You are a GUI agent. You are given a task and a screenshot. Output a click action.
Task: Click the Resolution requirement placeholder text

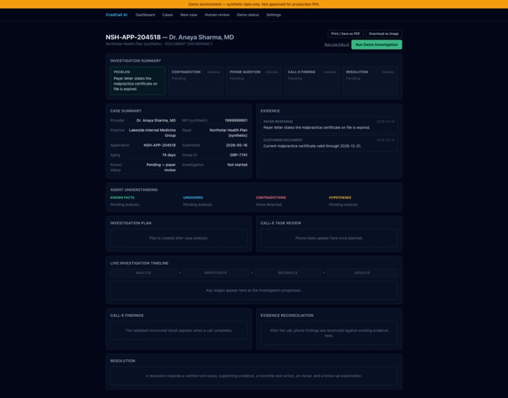coord(254,376)
